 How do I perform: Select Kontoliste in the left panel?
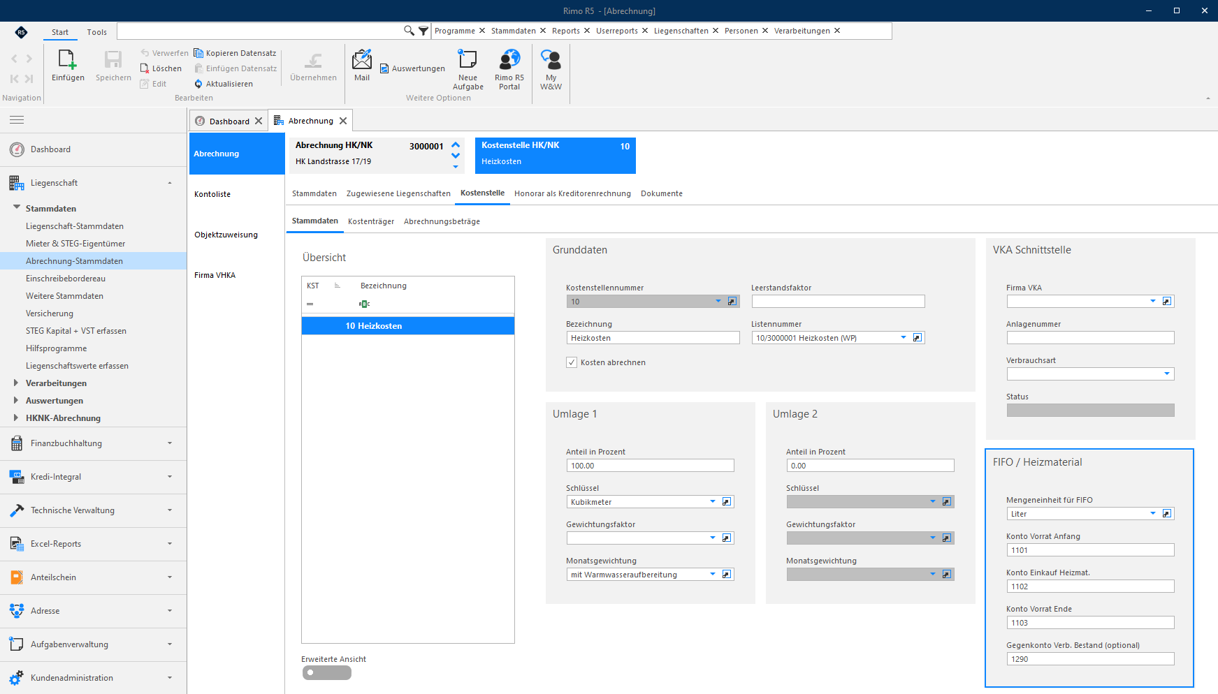[x=212, y=194]
